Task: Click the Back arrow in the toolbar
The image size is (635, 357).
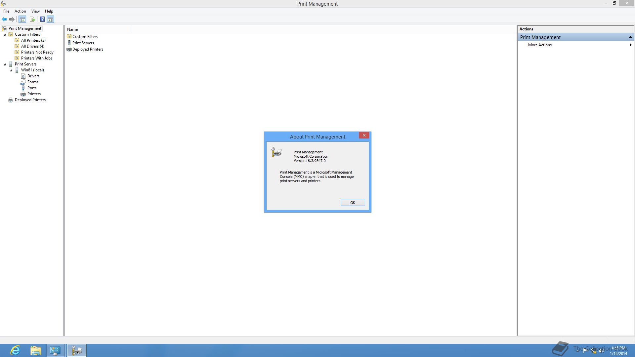Action: tap(4, 20)
